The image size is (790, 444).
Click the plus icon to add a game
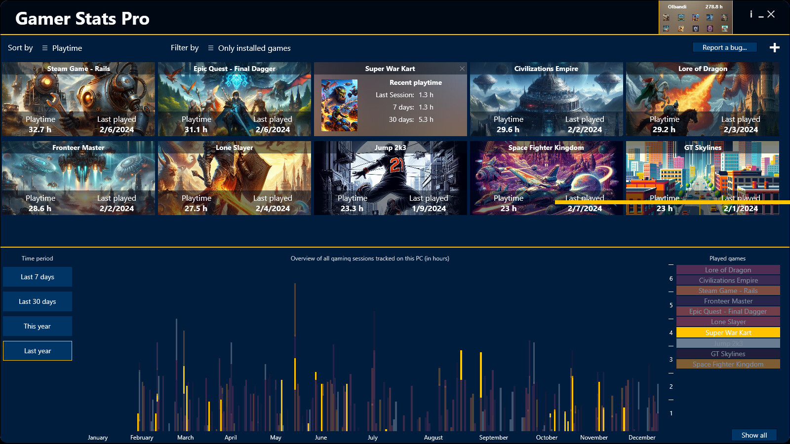click(x=775, y=47)
